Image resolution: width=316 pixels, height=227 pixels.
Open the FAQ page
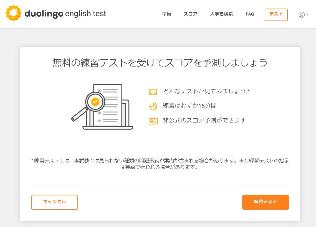pyautogui.click(x=249, y=14)
